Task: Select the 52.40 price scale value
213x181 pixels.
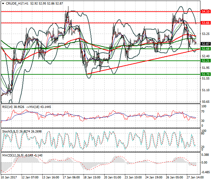Action: (206, 56)
